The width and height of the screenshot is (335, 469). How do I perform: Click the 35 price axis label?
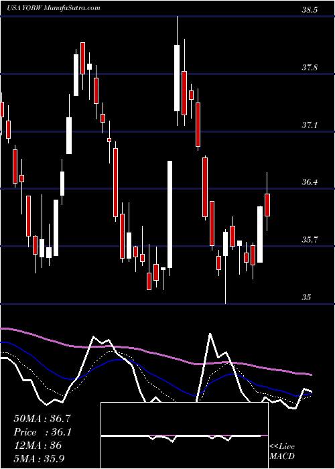click(x=306, y=297)
